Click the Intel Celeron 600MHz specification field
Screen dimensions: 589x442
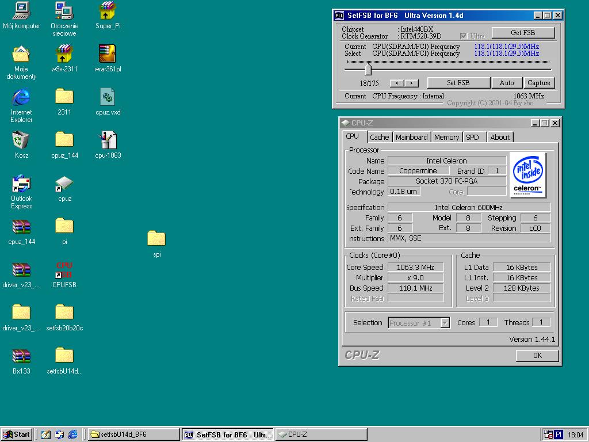(469, 207)
